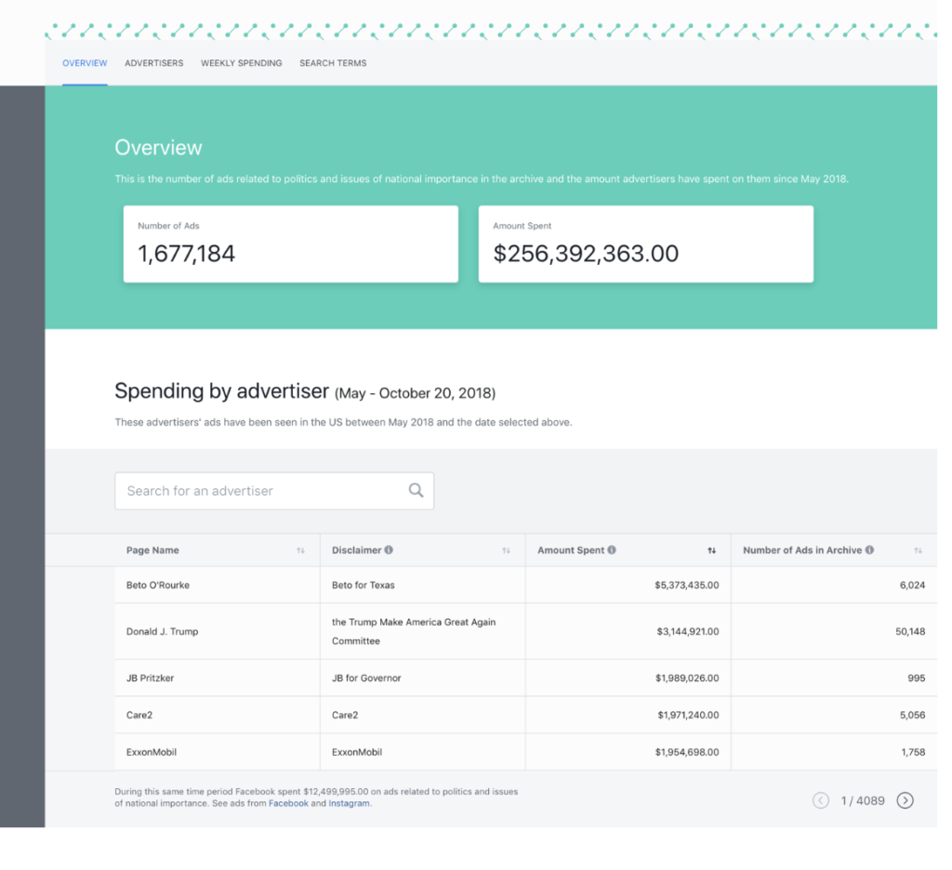The height and width of the screenshot is (870, 952).
Task: Show Disclaimer column info tooltip icon
Action: click(x=389, y=549)
